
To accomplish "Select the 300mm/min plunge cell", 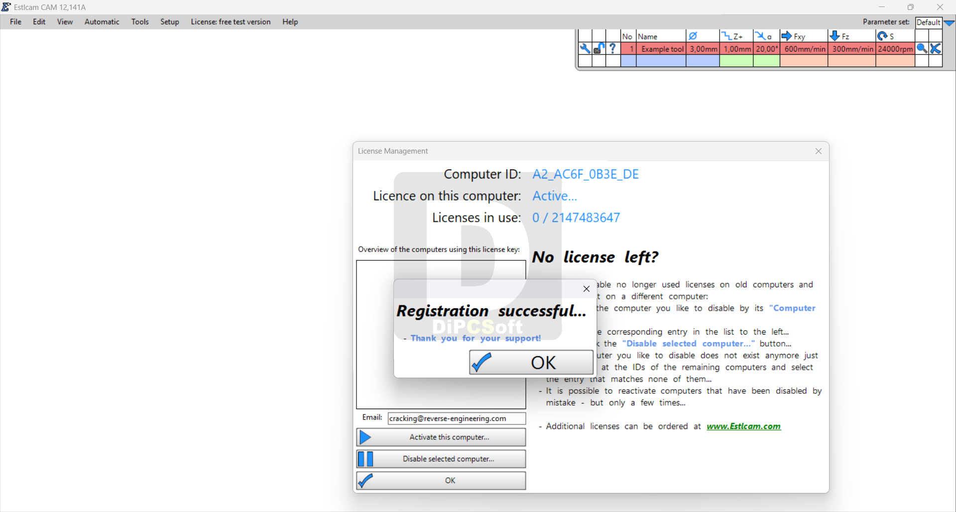I will click(851, 49).
